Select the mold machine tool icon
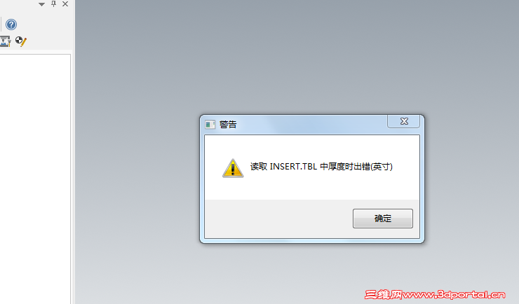519x304 pixels. click(x=5, y=41)
